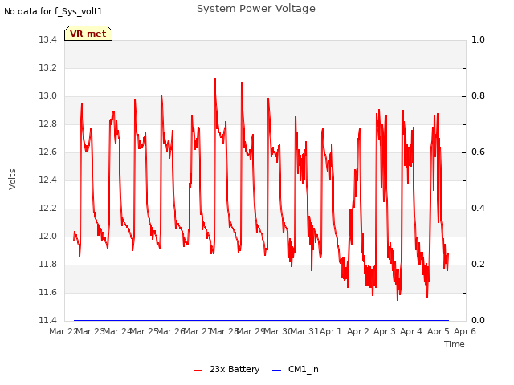Click the blue CM1_in legend swatch
514x385 pixels.
pos(276,371)
